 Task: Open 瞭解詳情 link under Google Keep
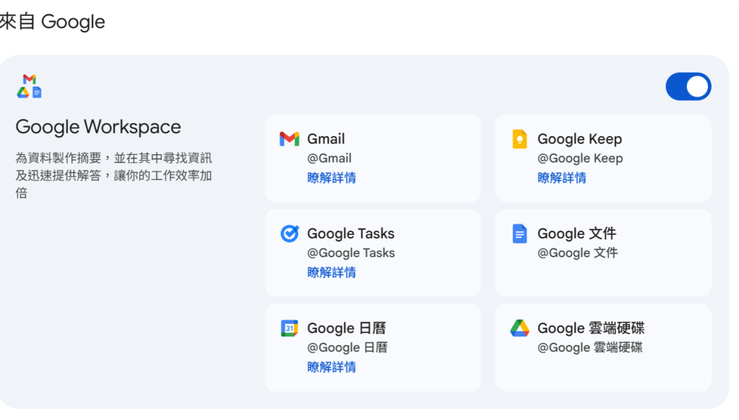[x=561, y=178]
